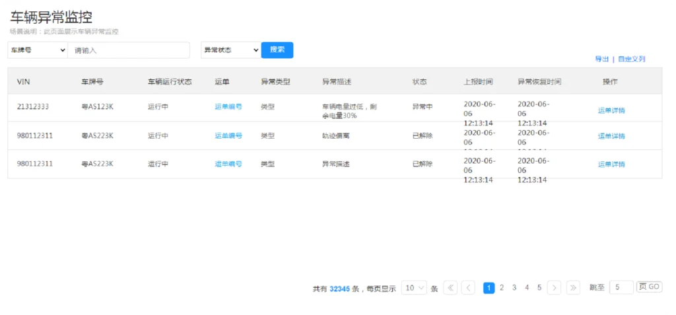
Task: Open the 自定义列 custom columns link
Action: pos(632,59)
